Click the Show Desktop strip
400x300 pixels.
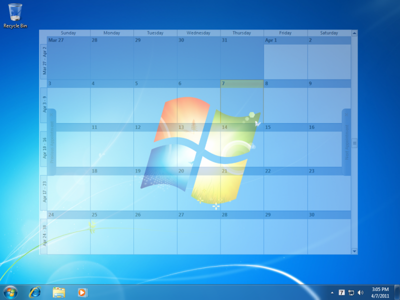(397, 292)
